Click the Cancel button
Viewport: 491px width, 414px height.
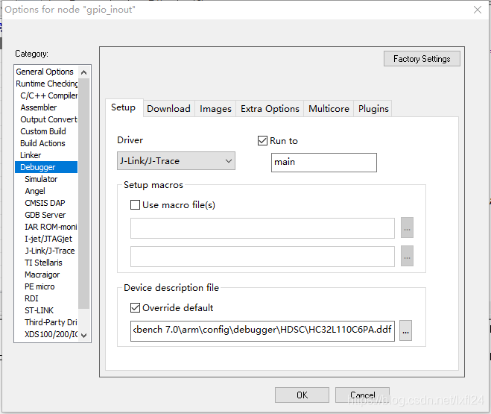pos(362,395)
